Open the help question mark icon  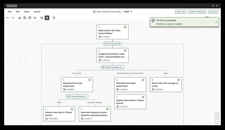tap(213, 6)
